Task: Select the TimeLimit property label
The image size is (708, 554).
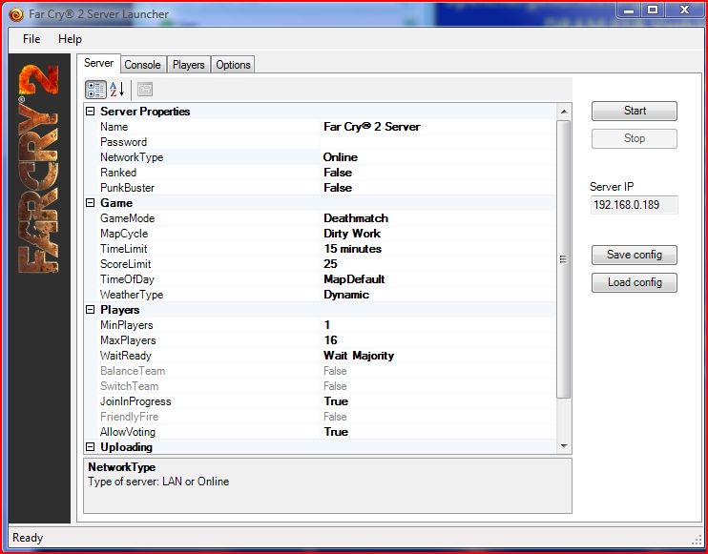Action: (124, 249)
